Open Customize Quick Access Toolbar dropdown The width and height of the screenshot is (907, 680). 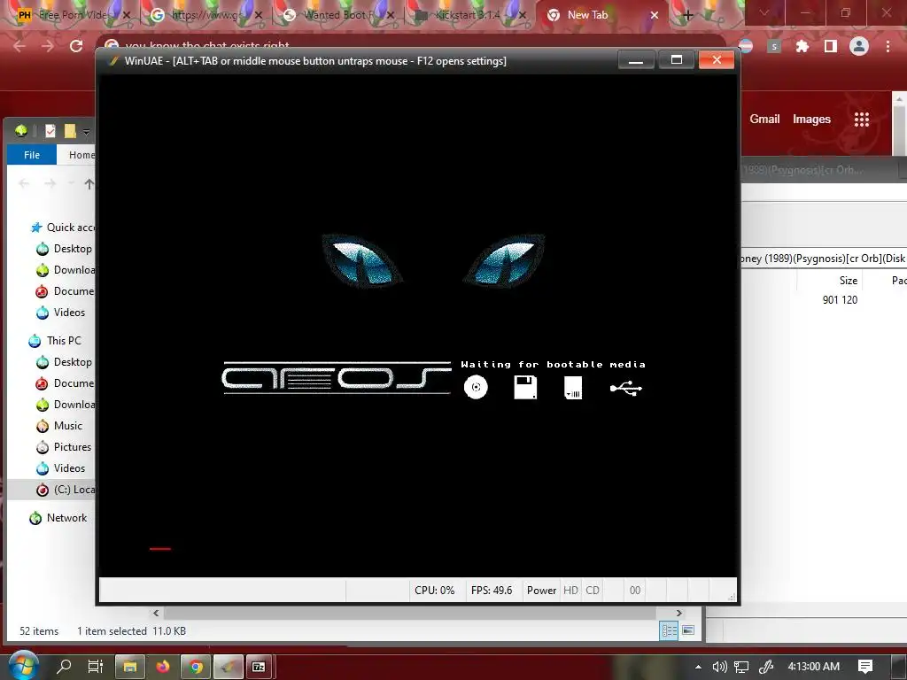pyautogui.click(x=86, y=132)
